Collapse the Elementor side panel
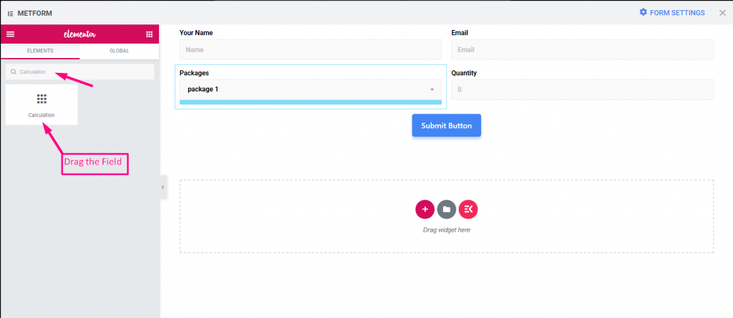 [162, 187]
